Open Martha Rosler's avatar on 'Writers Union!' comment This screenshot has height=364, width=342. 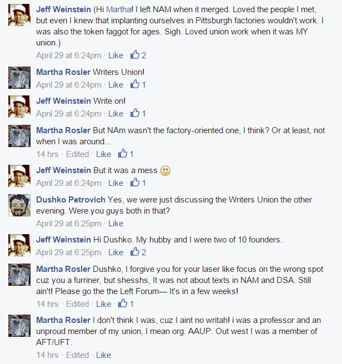19,78
